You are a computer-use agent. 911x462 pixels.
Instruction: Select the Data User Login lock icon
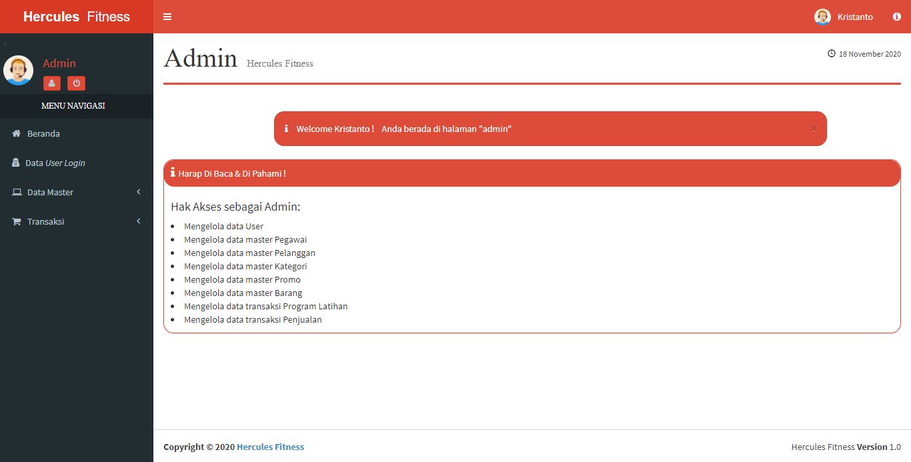coord(16,163)
